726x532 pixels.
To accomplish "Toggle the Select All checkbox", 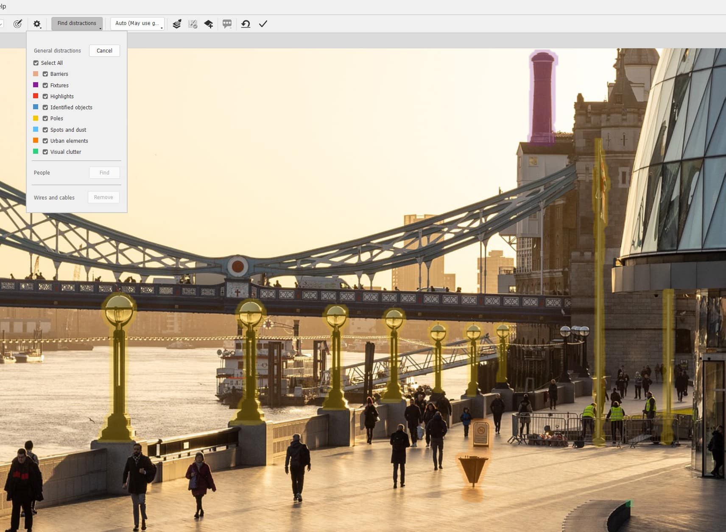I will pos(36,63).
